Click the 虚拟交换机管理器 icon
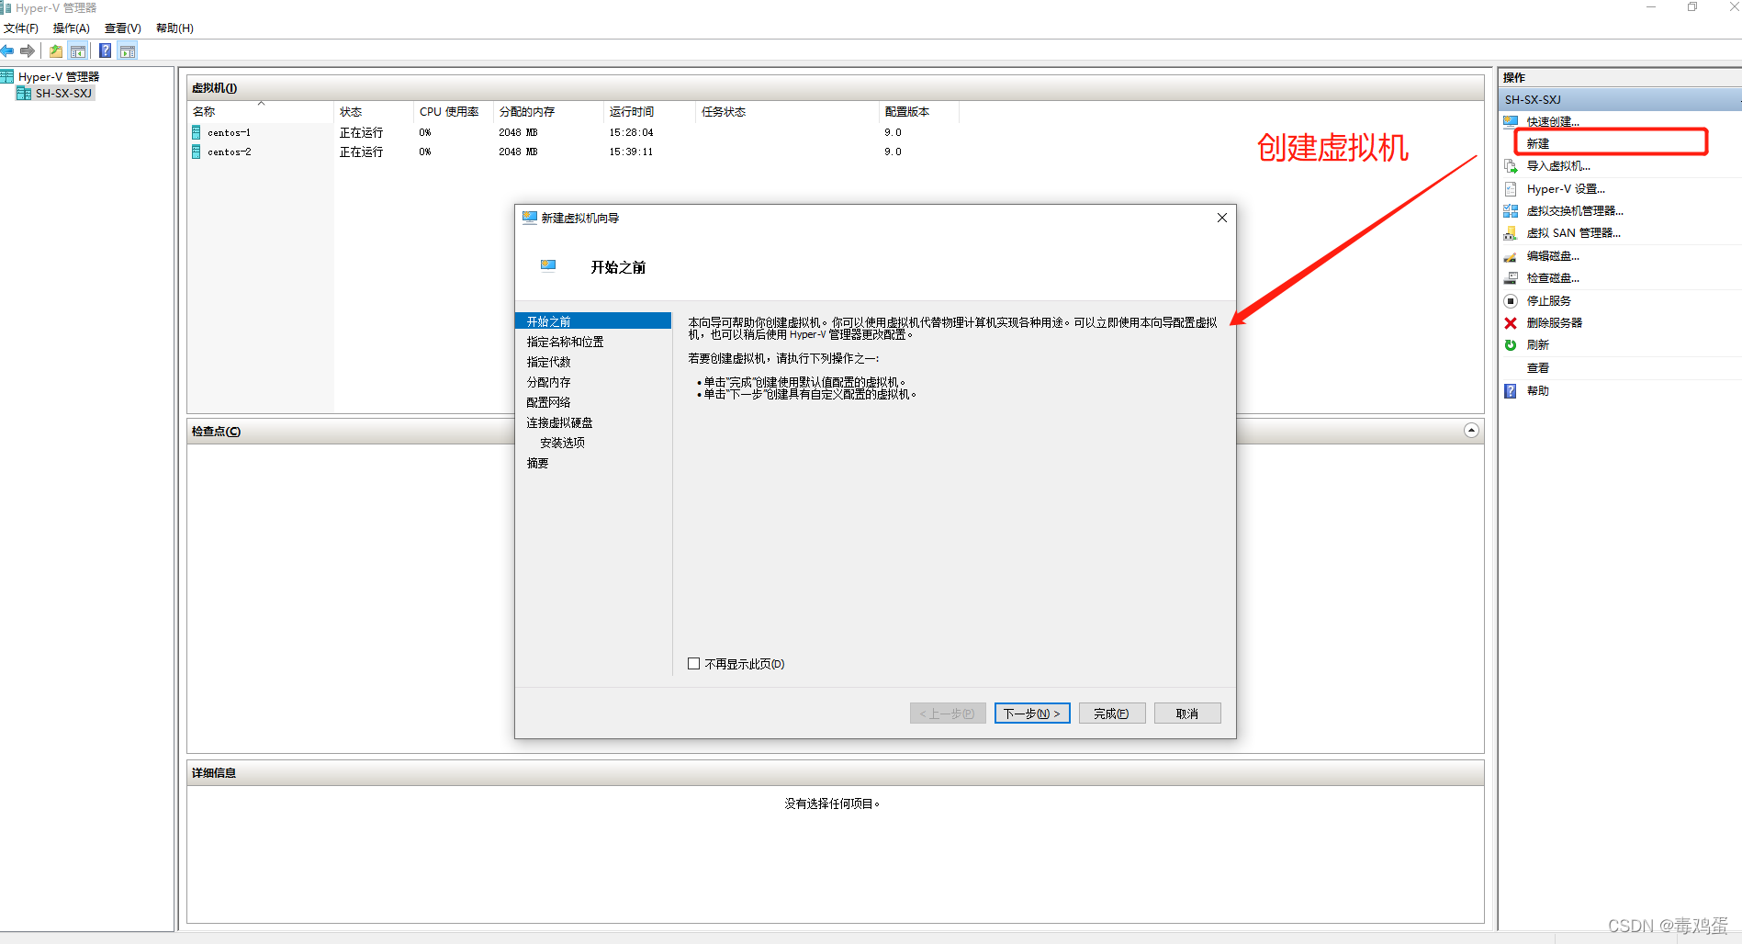Image resolution: width=1742 pixels, height=944 pixels. (1511, 211)
